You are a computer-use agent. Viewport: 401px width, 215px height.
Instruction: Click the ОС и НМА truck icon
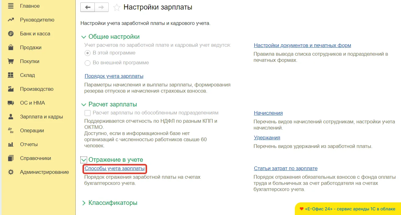(x=11, y=103)
